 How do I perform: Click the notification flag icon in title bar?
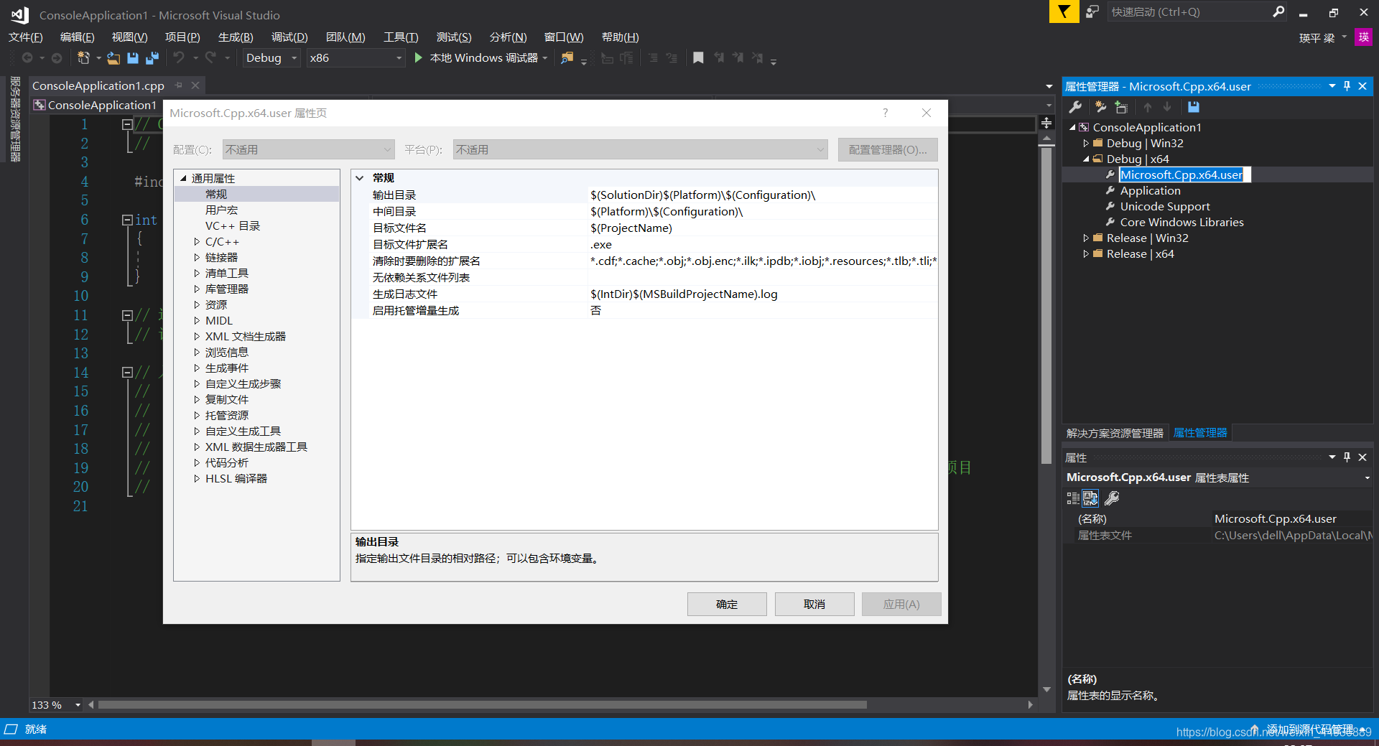coord(1064,11)
